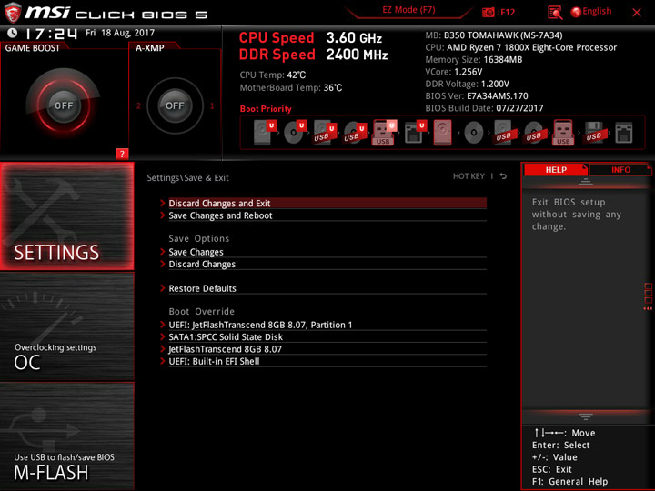The image size is (655, 491).
Task: Click the arrow beside SATA1:SPCC Solid State Disk
Action: click(163, 336)
